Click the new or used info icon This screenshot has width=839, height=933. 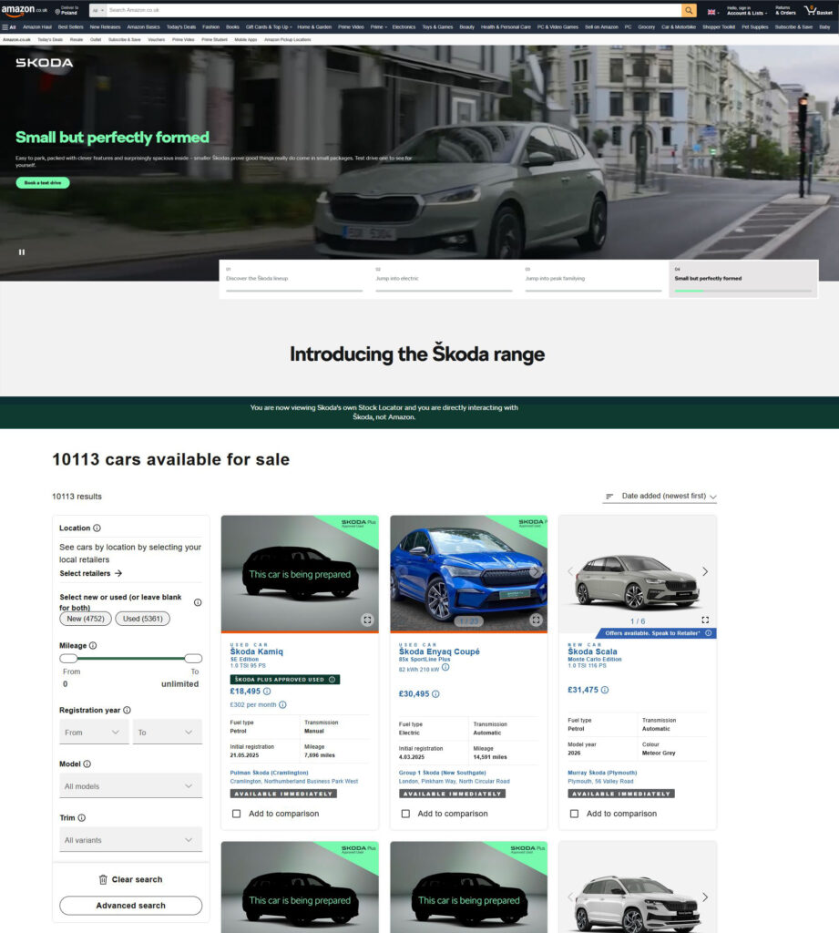click(x=198, y=602)
